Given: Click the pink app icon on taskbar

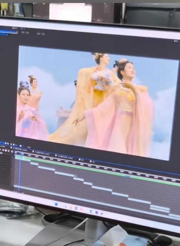Looking at the screenshot, I should tap(81, 209).
